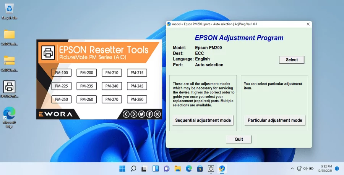The image size is (344, 175).
Task: Click the 'English' language value
Action: click(202, 59)
